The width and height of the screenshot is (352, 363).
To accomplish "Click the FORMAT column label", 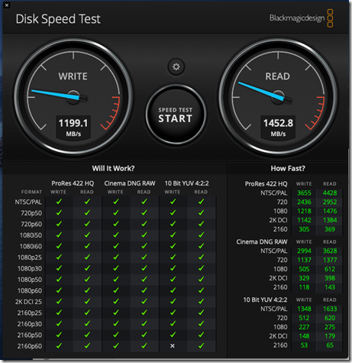I will click(31, 192).
